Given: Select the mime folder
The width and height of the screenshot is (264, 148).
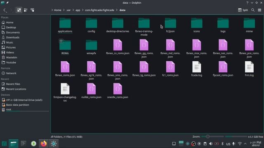Looking at the screenshot, I should (x=249, y=25).
